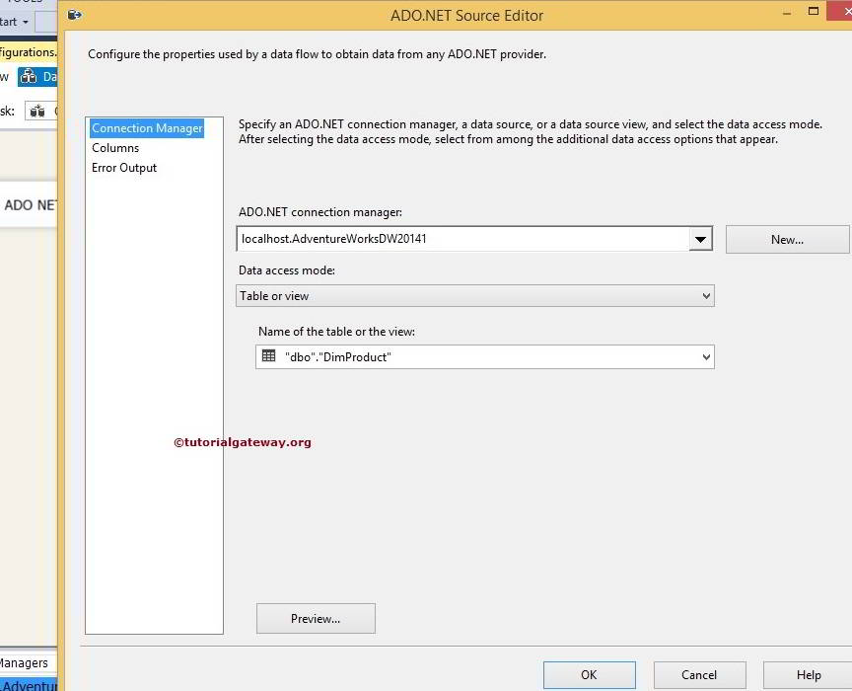Open the ADO.NET connection manager dropdown
The width and height of the screenshot is (852, 691).
coord(701,239)
